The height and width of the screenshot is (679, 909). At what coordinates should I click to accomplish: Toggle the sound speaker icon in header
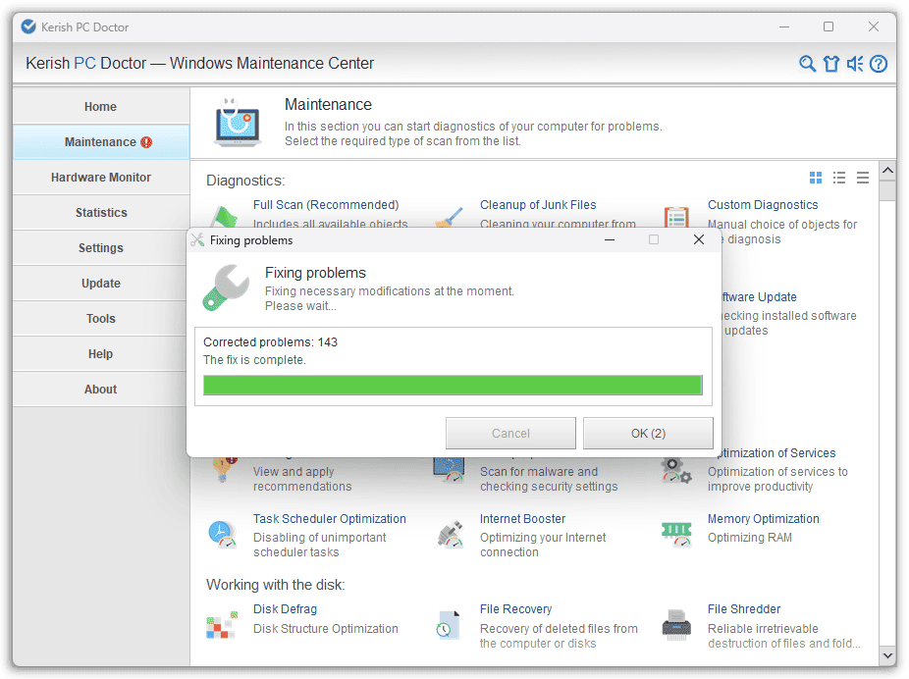tap(855, 64)
